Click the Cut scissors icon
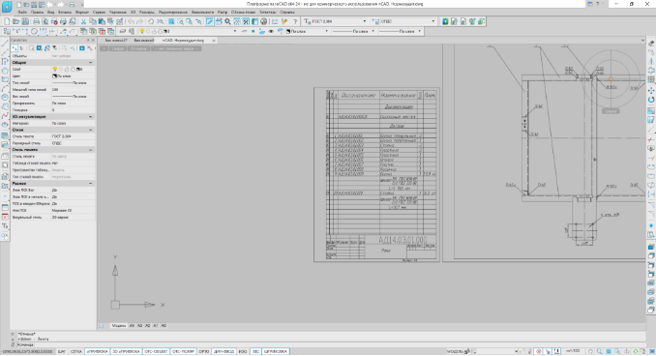 83,21
